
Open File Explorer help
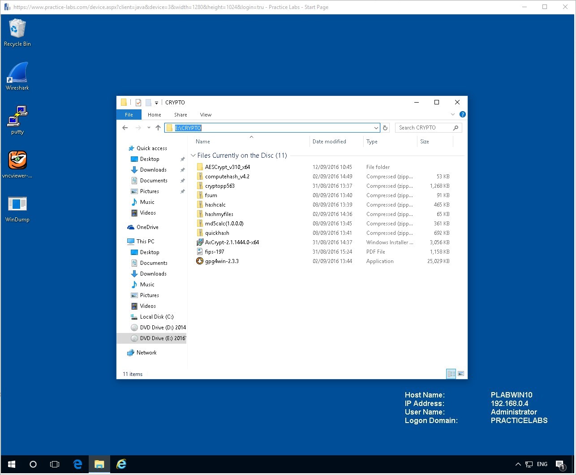462,114
